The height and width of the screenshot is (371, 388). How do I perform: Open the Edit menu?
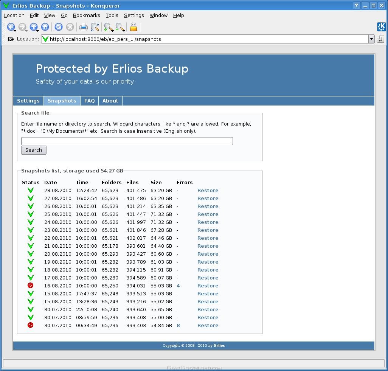click(x=34, y=16)
